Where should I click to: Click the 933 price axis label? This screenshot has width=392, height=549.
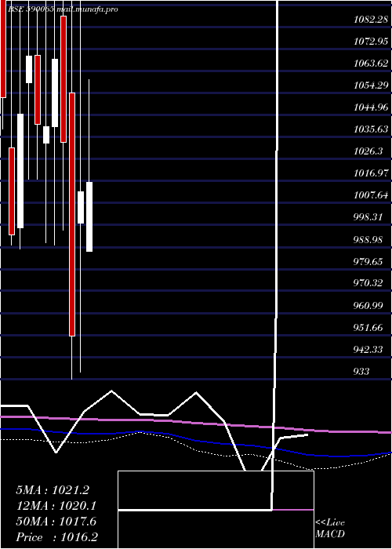[x=361, y=371]
